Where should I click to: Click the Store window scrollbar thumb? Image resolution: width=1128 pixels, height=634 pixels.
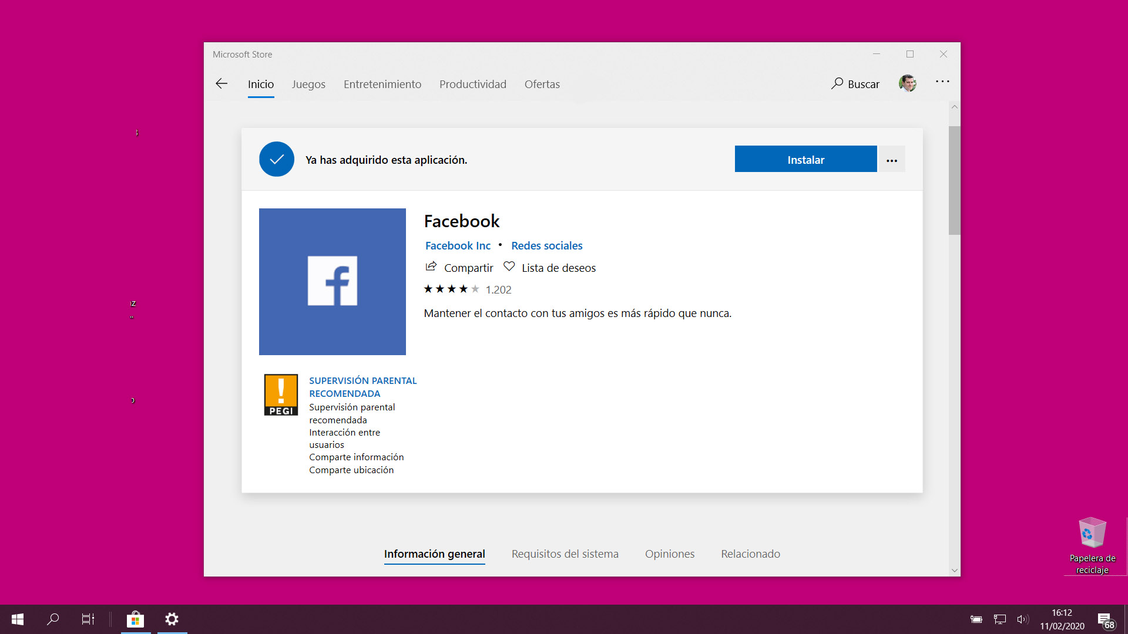(x=955, y=180)
